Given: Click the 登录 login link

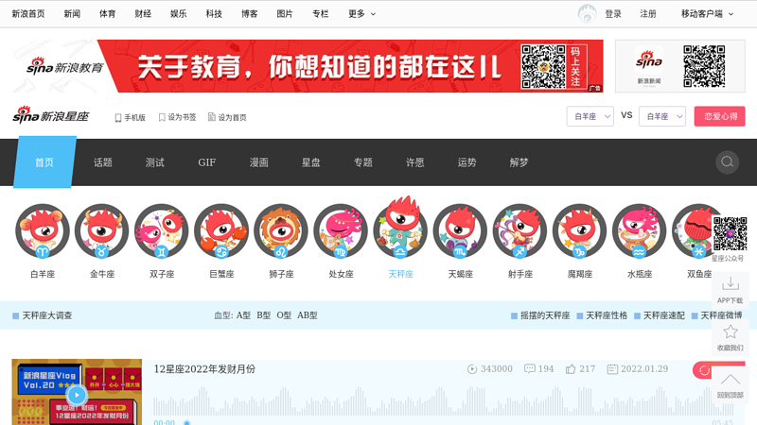Looking at the screenshot, I should click(x=613, y=14).
